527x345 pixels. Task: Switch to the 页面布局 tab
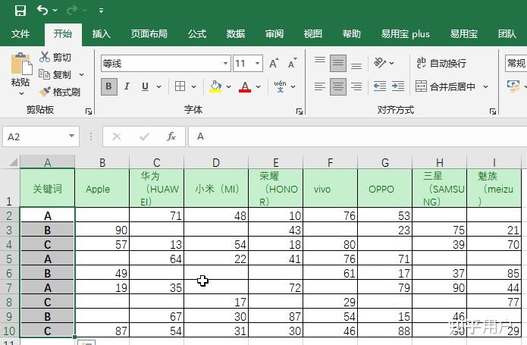pos(149,34)
